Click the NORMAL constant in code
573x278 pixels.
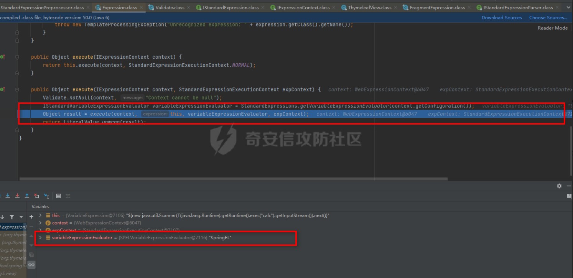(241, 65)
